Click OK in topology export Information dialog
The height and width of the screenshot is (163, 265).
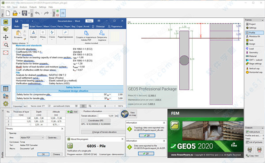coord(147,135)
